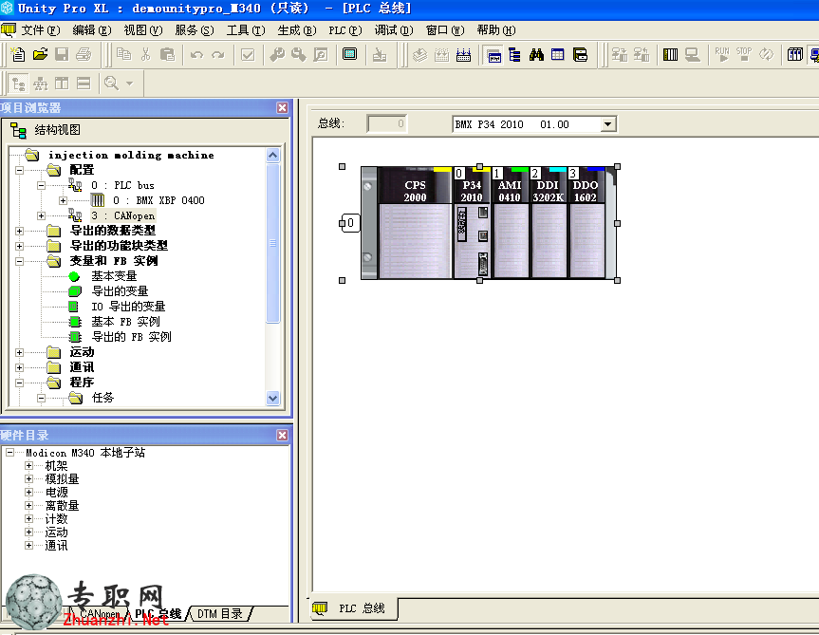
Task: Select the IO 导出的变量 tree item
Action: click(x=128, y=307)
